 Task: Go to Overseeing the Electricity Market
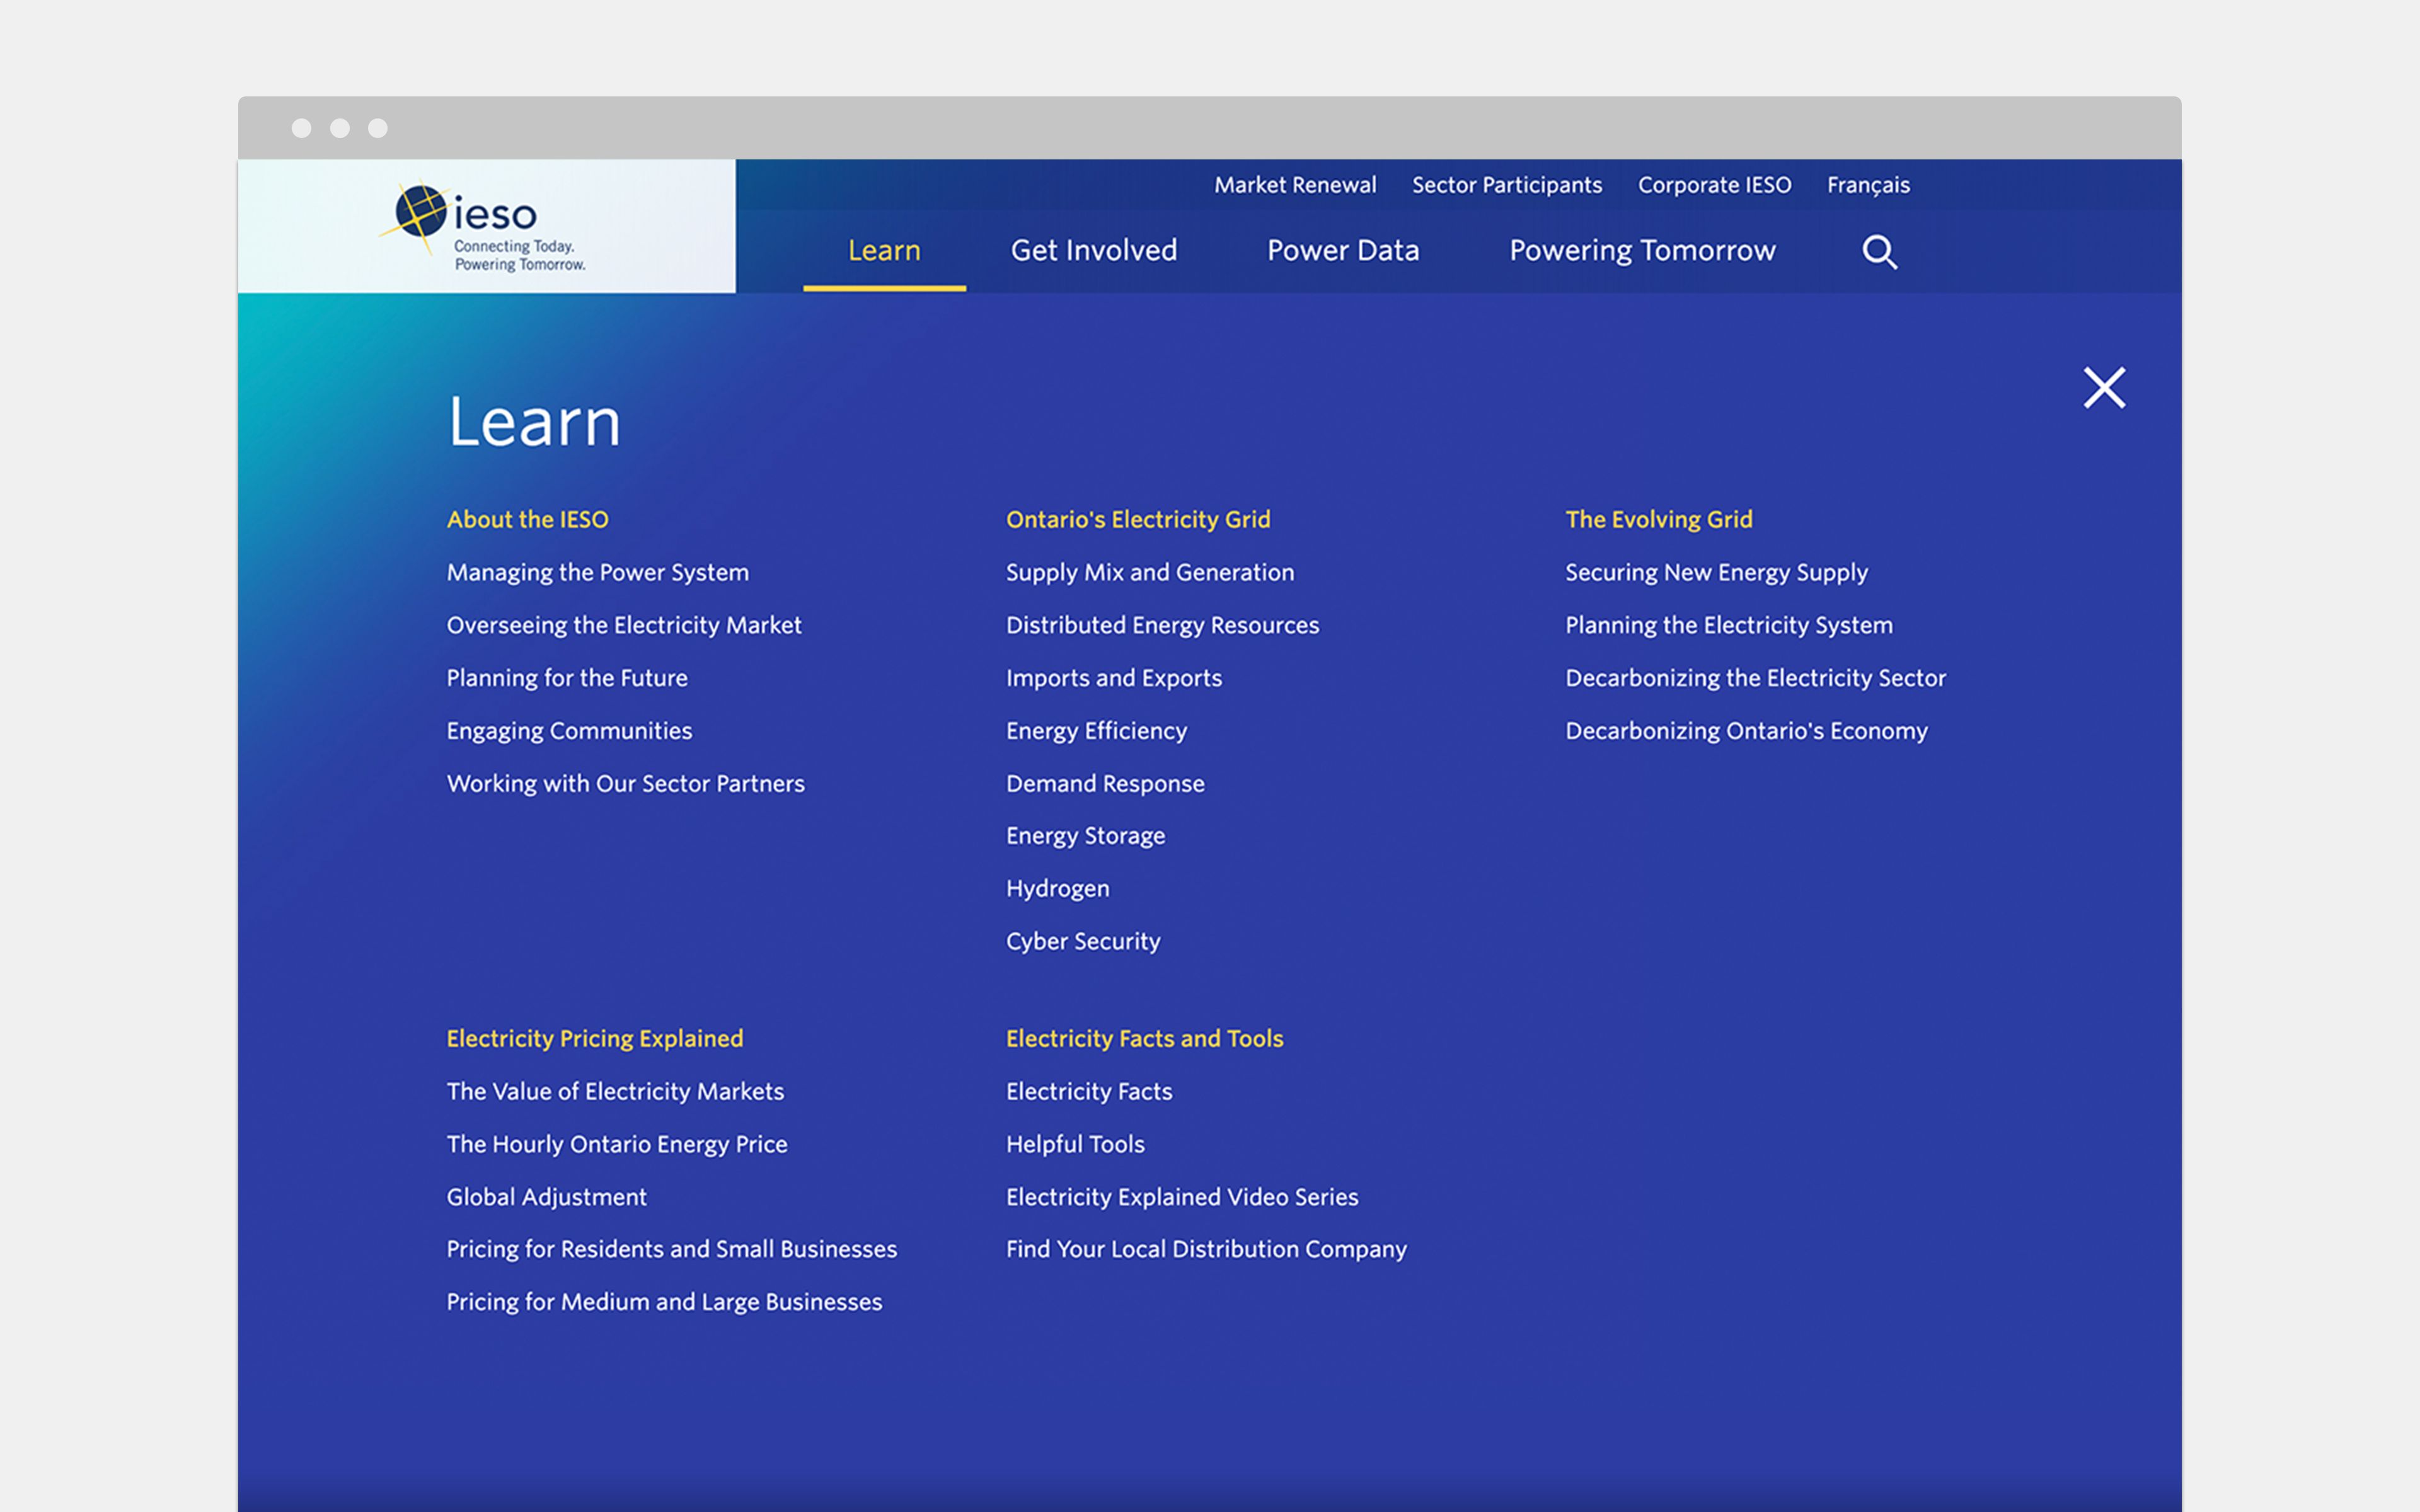624,626
